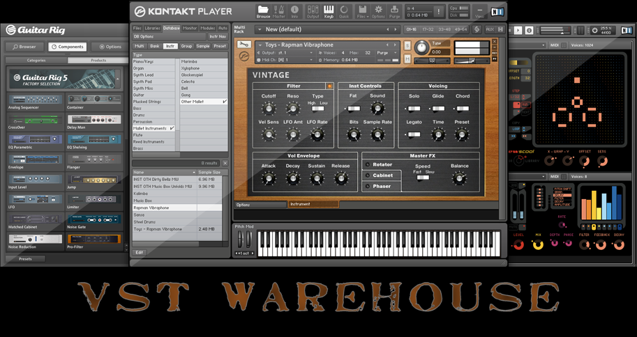Toggle Filter Type High/Low switch
This screenshot has width=637, height=337.
pyautogui.click(x=317, y=109)
